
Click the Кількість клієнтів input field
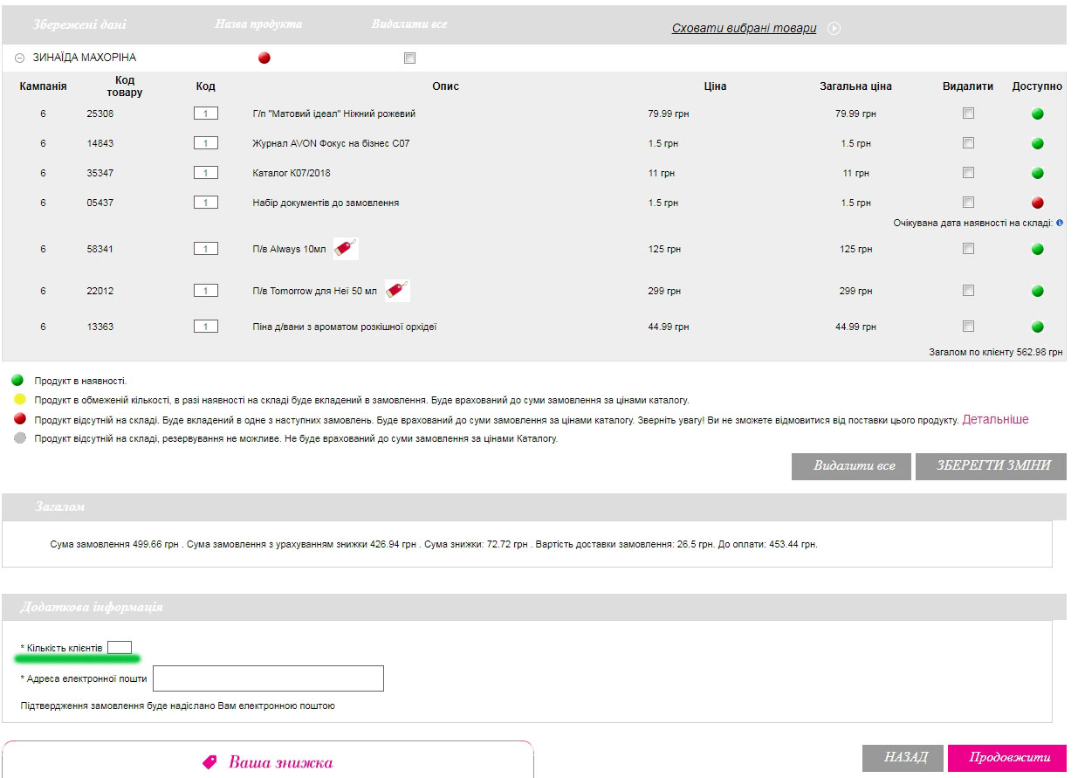pyautogui.click(x=120, y=648)
